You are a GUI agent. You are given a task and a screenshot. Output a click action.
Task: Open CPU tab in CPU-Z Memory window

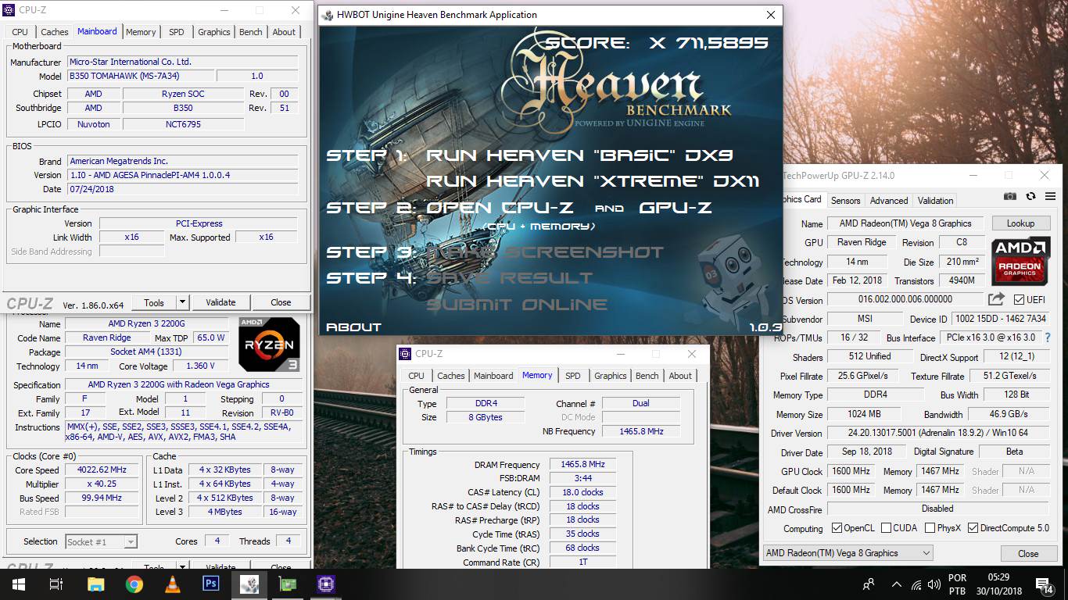coord(416,376)
